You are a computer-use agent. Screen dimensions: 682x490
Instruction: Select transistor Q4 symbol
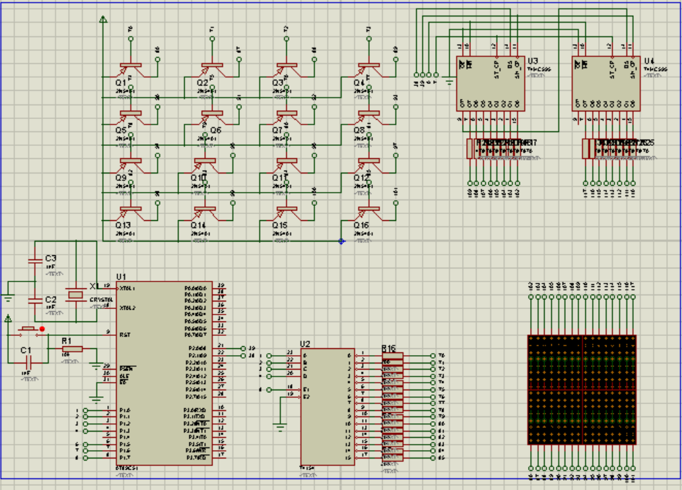pos(368,70)
